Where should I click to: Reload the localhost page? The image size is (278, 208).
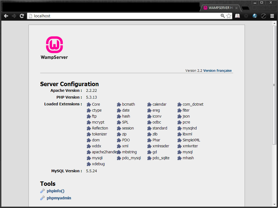(22, 16)
